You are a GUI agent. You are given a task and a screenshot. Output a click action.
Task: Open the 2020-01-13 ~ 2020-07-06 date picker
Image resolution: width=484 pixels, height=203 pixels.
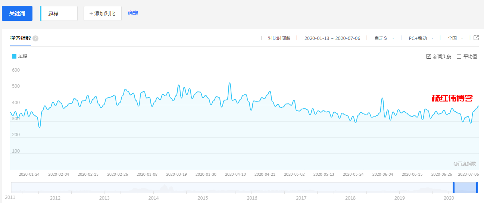click(332, 38)
